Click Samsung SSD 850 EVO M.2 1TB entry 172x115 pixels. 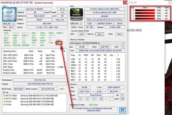pyautogui.click(x=39, y=95)
